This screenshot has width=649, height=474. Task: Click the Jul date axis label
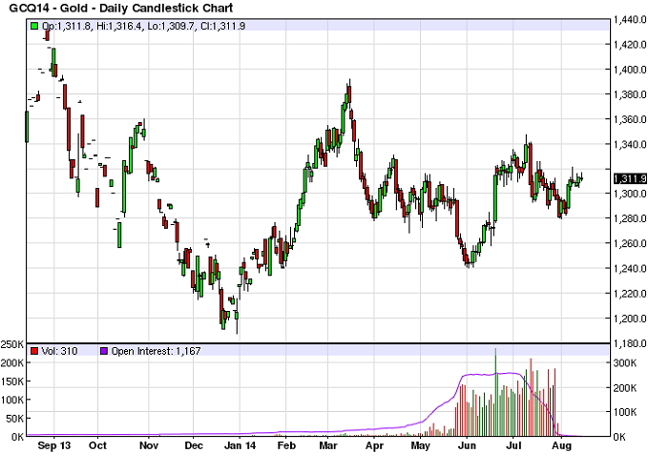(x=513, y=446)
